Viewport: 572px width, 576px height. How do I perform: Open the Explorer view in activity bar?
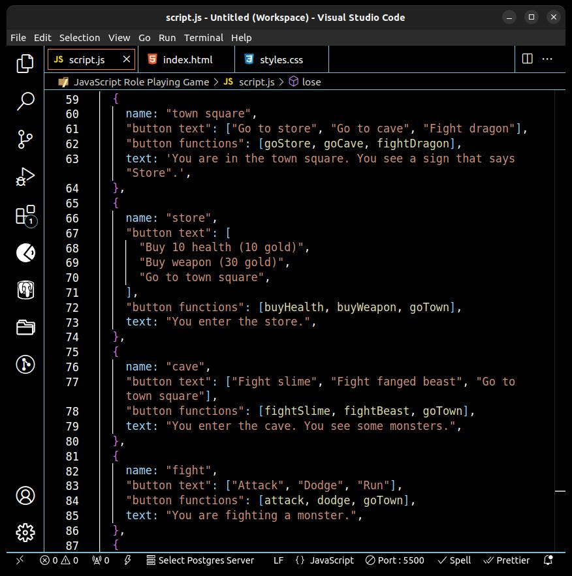pyautogui.click(x=25, y=63)
